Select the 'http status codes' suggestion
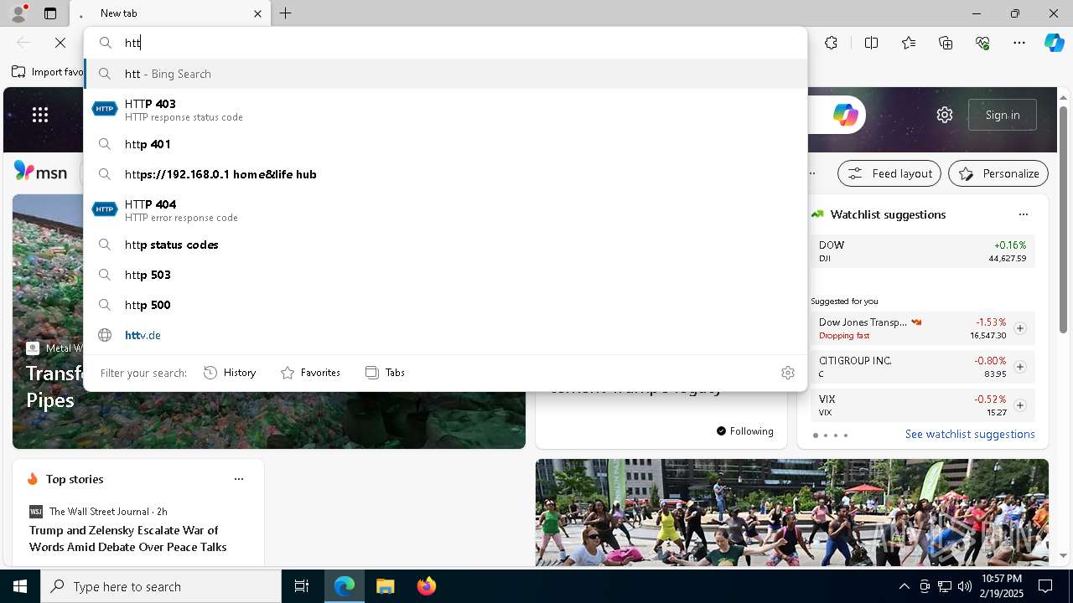This screenshot has height=603, width=1073. (x=445, y=245)
